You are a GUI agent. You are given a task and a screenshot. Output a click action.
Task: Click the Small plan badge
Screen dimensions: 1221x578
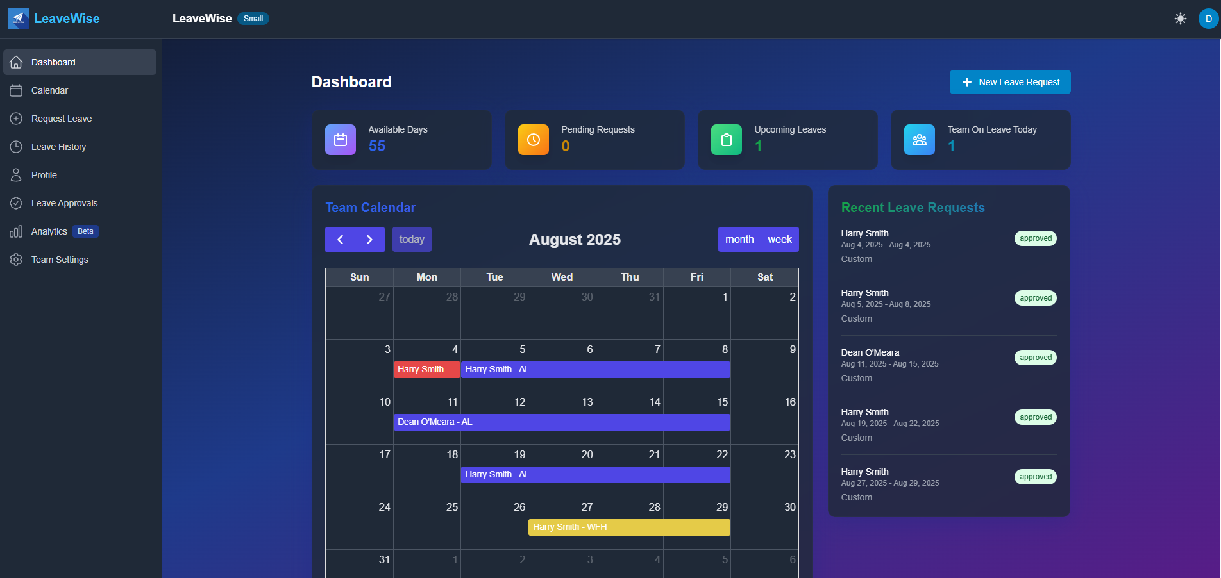coord(253,19)
